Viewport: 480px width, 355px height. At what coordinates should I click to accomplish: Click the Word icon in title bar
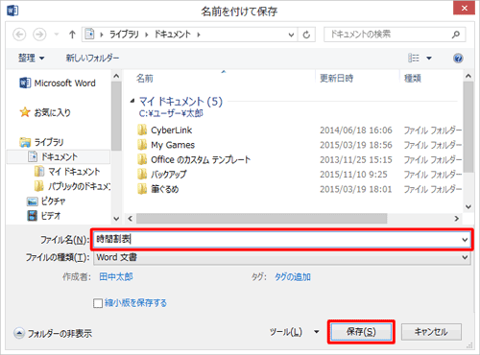(x=12, y=11)
